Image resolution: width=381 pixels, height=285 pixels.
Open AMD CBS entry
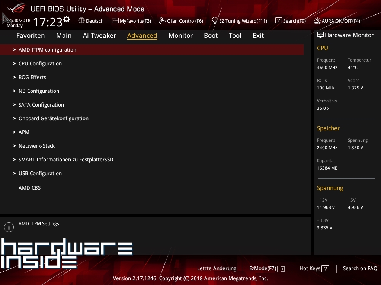(30, 188)
